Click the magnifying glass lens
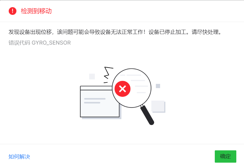 coord(132,88)
